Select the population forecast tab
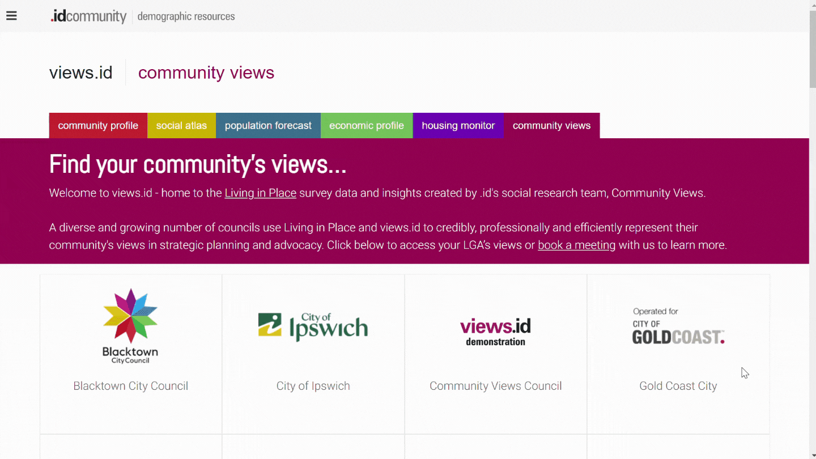 268,126
